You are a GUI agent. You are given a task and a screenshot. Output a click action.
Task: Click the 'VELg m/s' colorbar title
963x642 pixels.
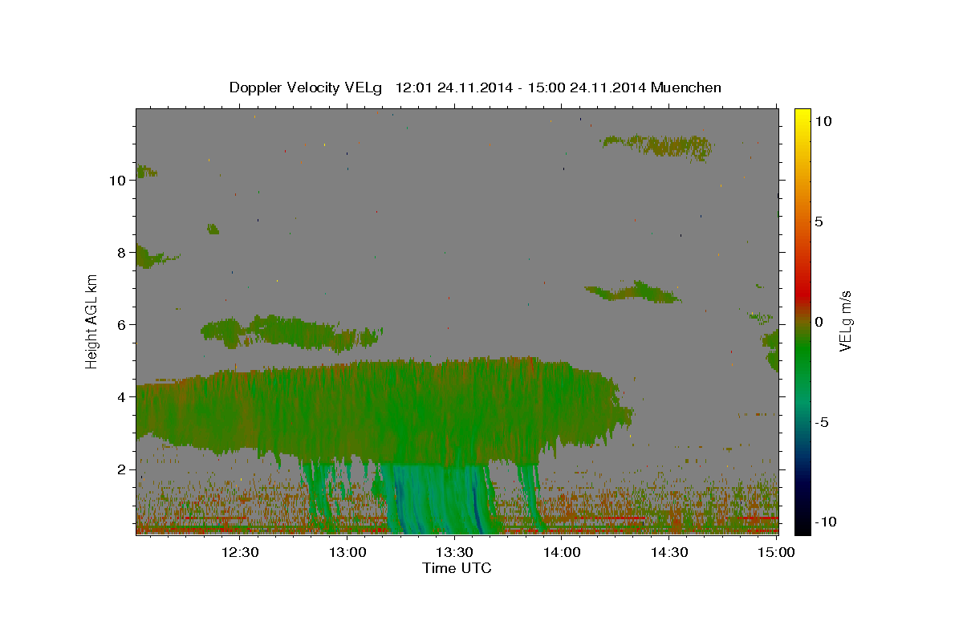[x=846, y=321]
